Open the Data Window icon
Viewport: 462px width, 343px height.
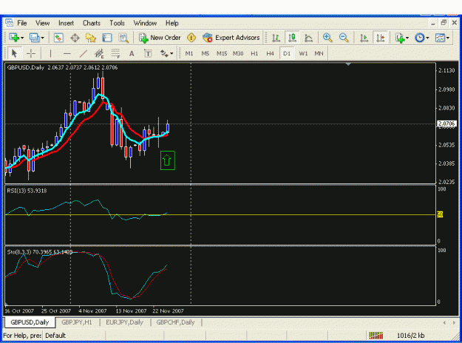point(75,38)
